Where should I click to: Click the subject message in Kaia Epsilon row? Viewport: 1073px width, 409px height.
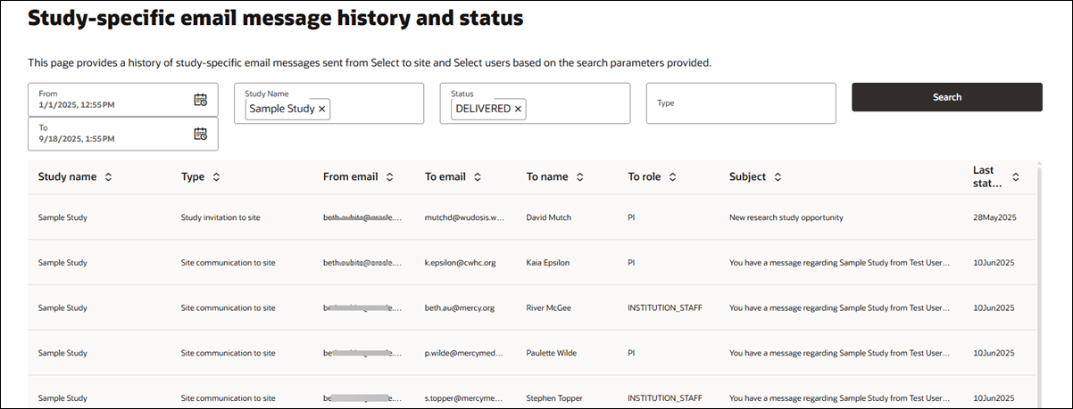click(840, 263)
